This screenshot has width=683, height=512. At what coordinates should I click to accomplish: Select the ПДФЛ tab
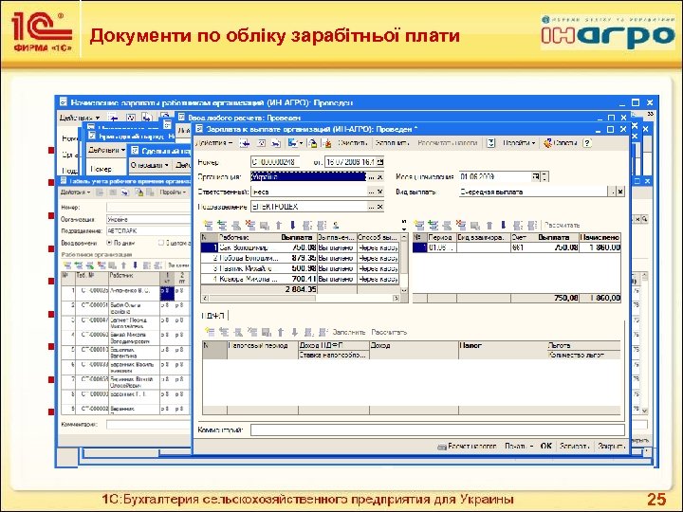[x=213, y=315]
